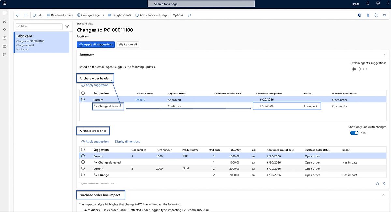Apply suggestions under Purchase order lines
This screenshot has width=391, height=212.
point(95,142)
